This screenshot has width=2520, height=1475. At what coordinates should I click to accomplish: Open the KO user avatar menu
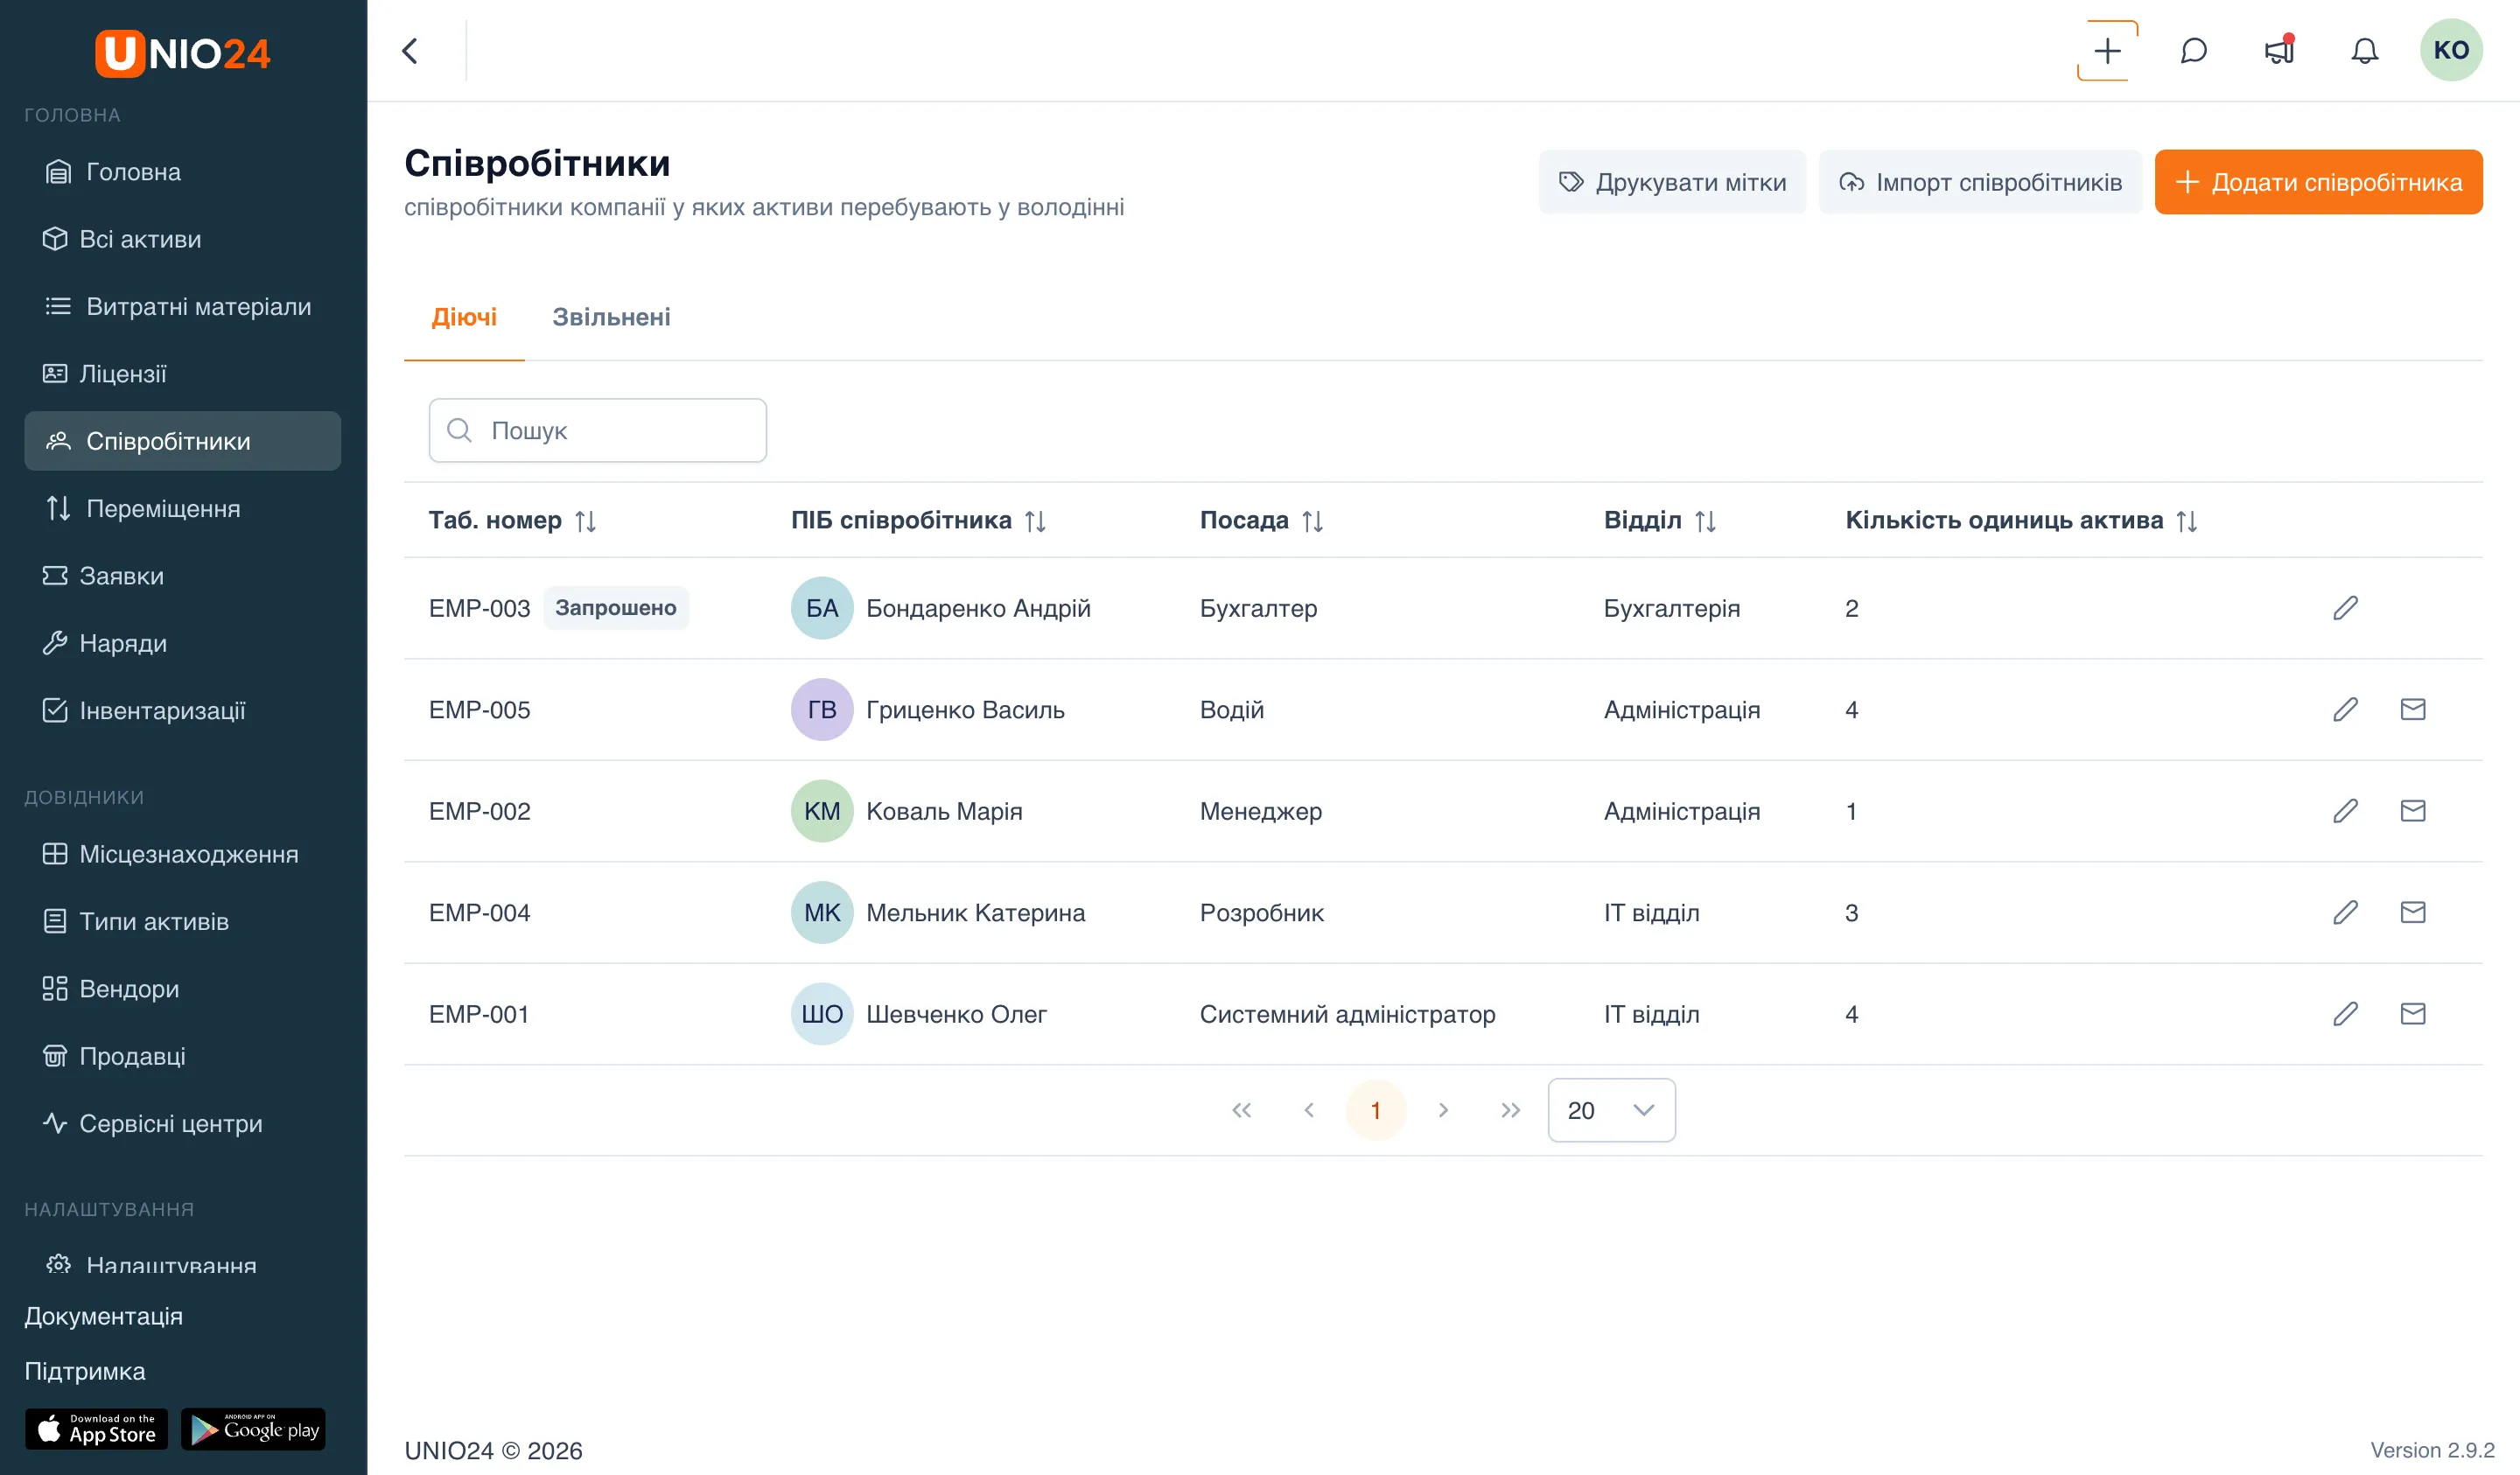2450,50
